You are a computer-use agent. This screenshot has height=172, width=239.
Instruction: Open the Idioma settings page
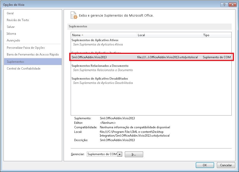point(11,33)
